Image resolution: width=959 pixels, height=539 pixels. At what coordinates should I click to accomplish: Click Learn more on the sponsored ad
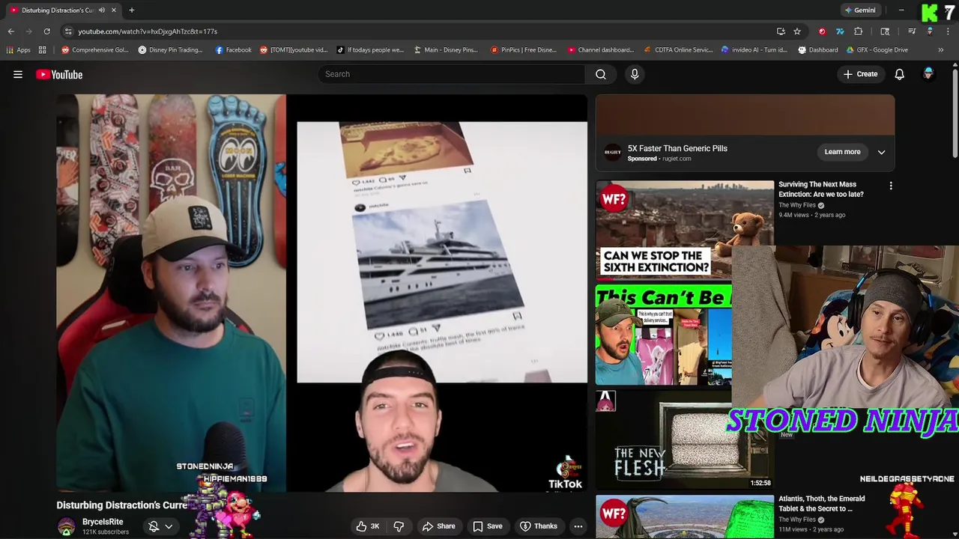click(x=842, y=152)
